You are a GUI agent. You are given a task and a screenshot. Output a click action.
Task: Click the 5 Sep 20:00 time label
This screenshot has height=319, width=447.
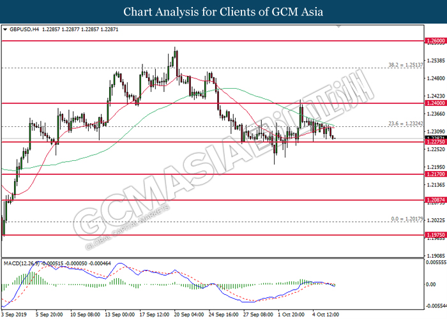tap(49, 315)
